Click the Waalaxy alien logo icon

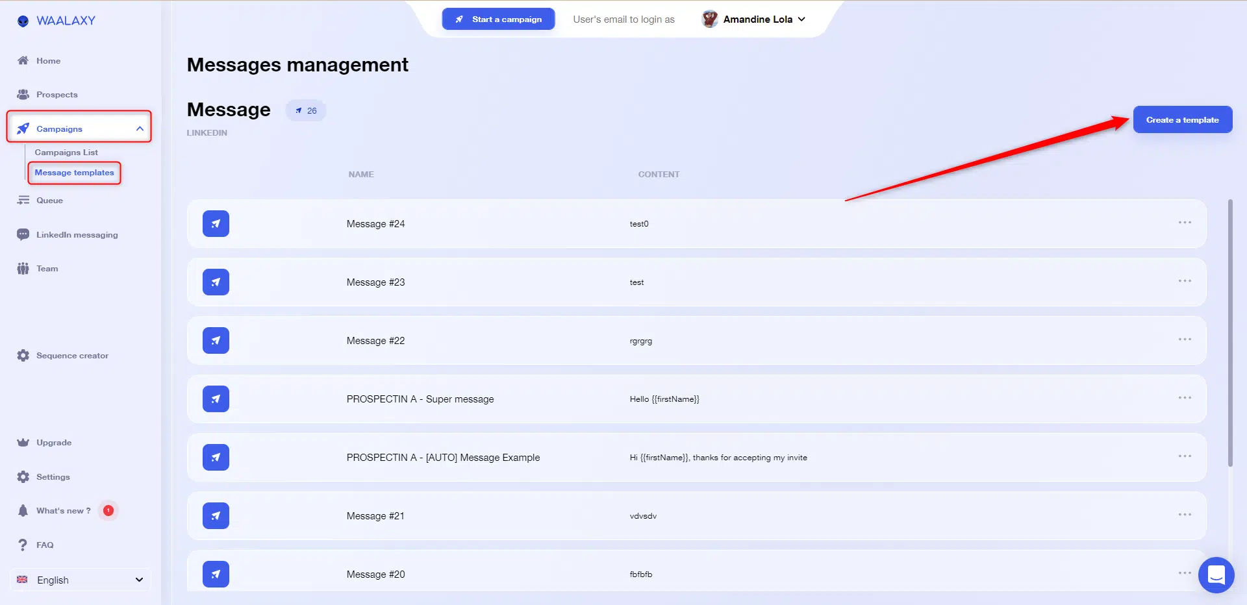[23, 21]
